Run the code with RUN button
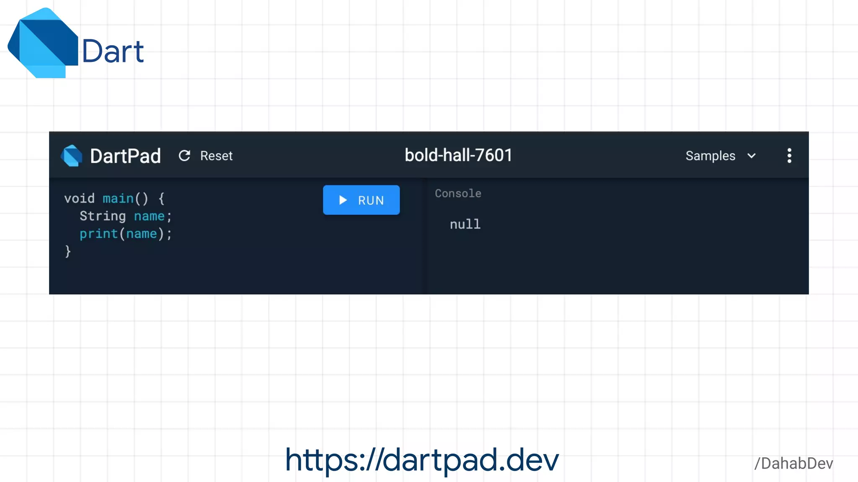 (361, 200)
